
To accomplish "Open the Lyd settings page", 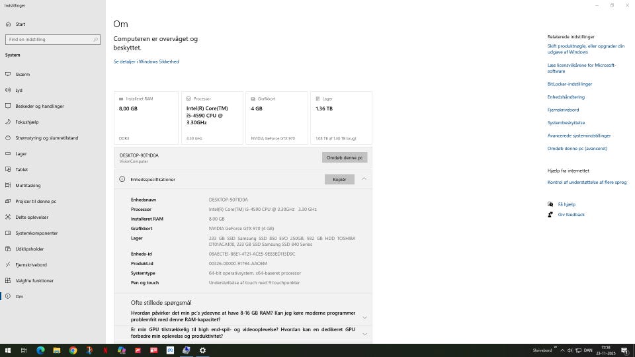I will (x=53, y=90).
